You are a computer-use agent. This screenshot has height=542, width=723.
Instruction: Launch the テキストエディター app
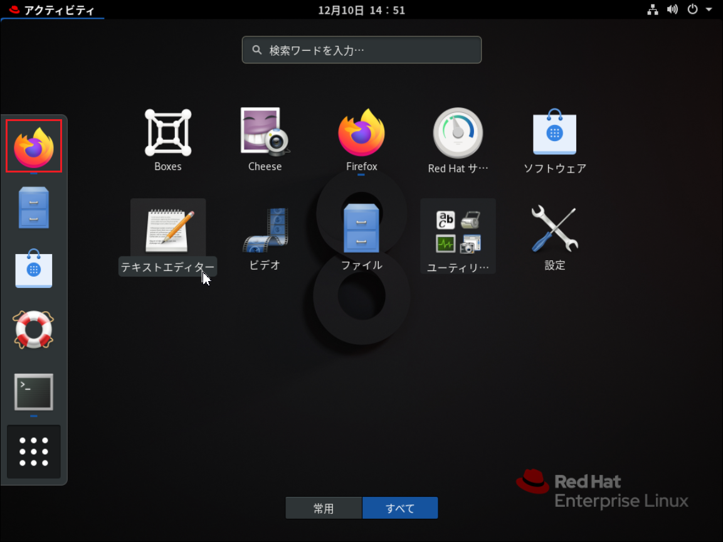(x=168, y=238)
